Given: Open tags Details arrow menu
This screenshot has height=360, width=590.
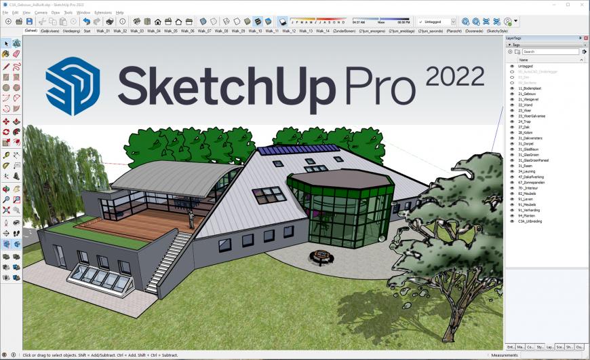Looking at the screenshot, I should point(584,52).
